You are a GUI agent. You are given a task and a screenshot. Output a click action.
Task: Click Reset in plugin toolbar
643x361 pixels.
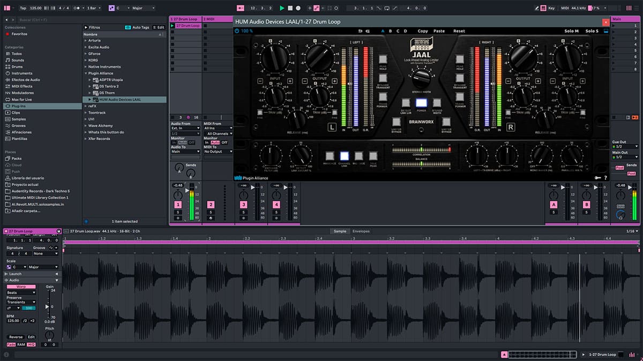point(459,31)
